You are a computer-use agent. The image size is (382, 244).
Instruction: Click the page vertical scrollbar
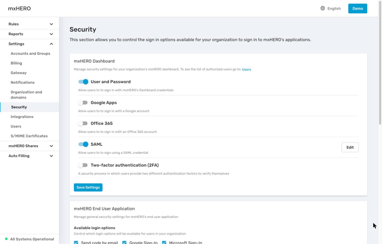(x=380, y=63)
